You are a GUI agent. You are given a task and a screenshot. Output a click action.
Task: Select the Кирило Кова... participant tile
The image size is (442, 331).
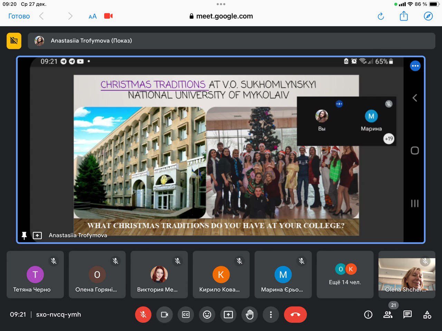[x=221, y=274]
